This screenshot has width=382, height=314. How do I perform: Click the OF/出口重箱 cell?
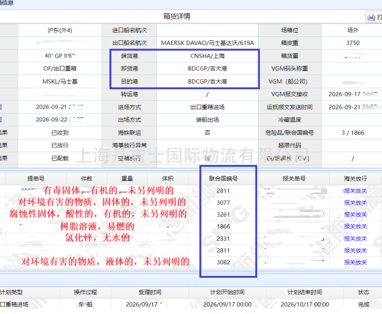60,68
